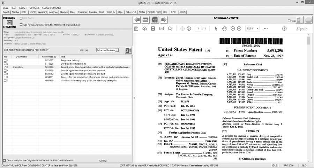This screenshot has height=168, width=314.
Task: Switch to the PUBLIC PAIR tab
Action: (154, 12)
